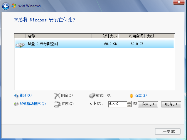
Task: Click the 类型 column header
Action: pos(160,36)
